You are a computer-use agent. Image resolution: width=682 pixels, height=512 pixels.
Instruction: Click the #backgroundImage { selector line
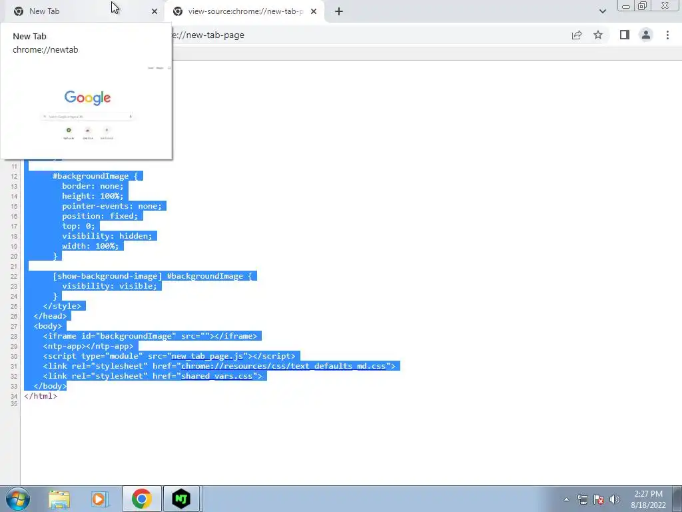click(x=95, y=176)
